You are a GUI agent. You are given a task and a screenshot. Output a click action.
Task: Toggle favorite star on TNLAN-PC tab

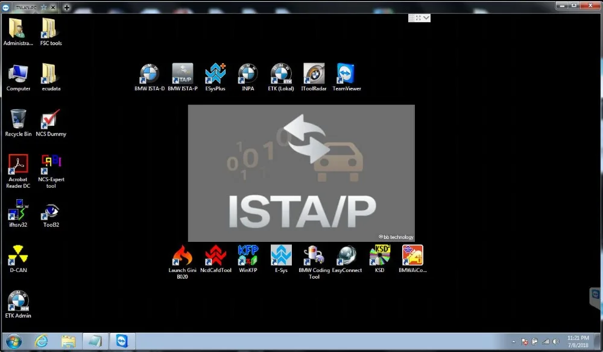pos(44,7)
